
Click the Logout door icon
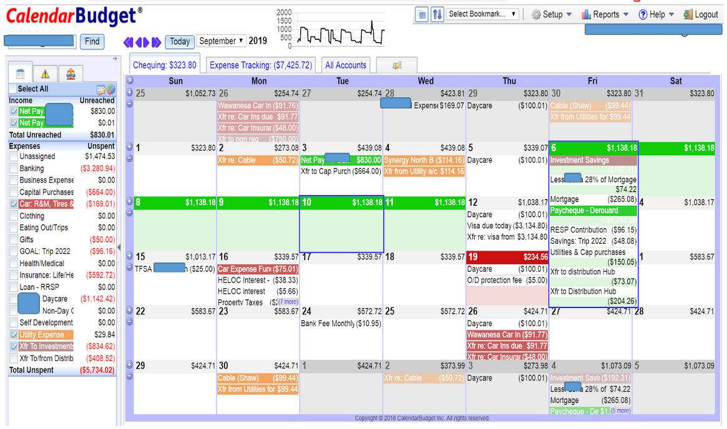click(688, 14)
